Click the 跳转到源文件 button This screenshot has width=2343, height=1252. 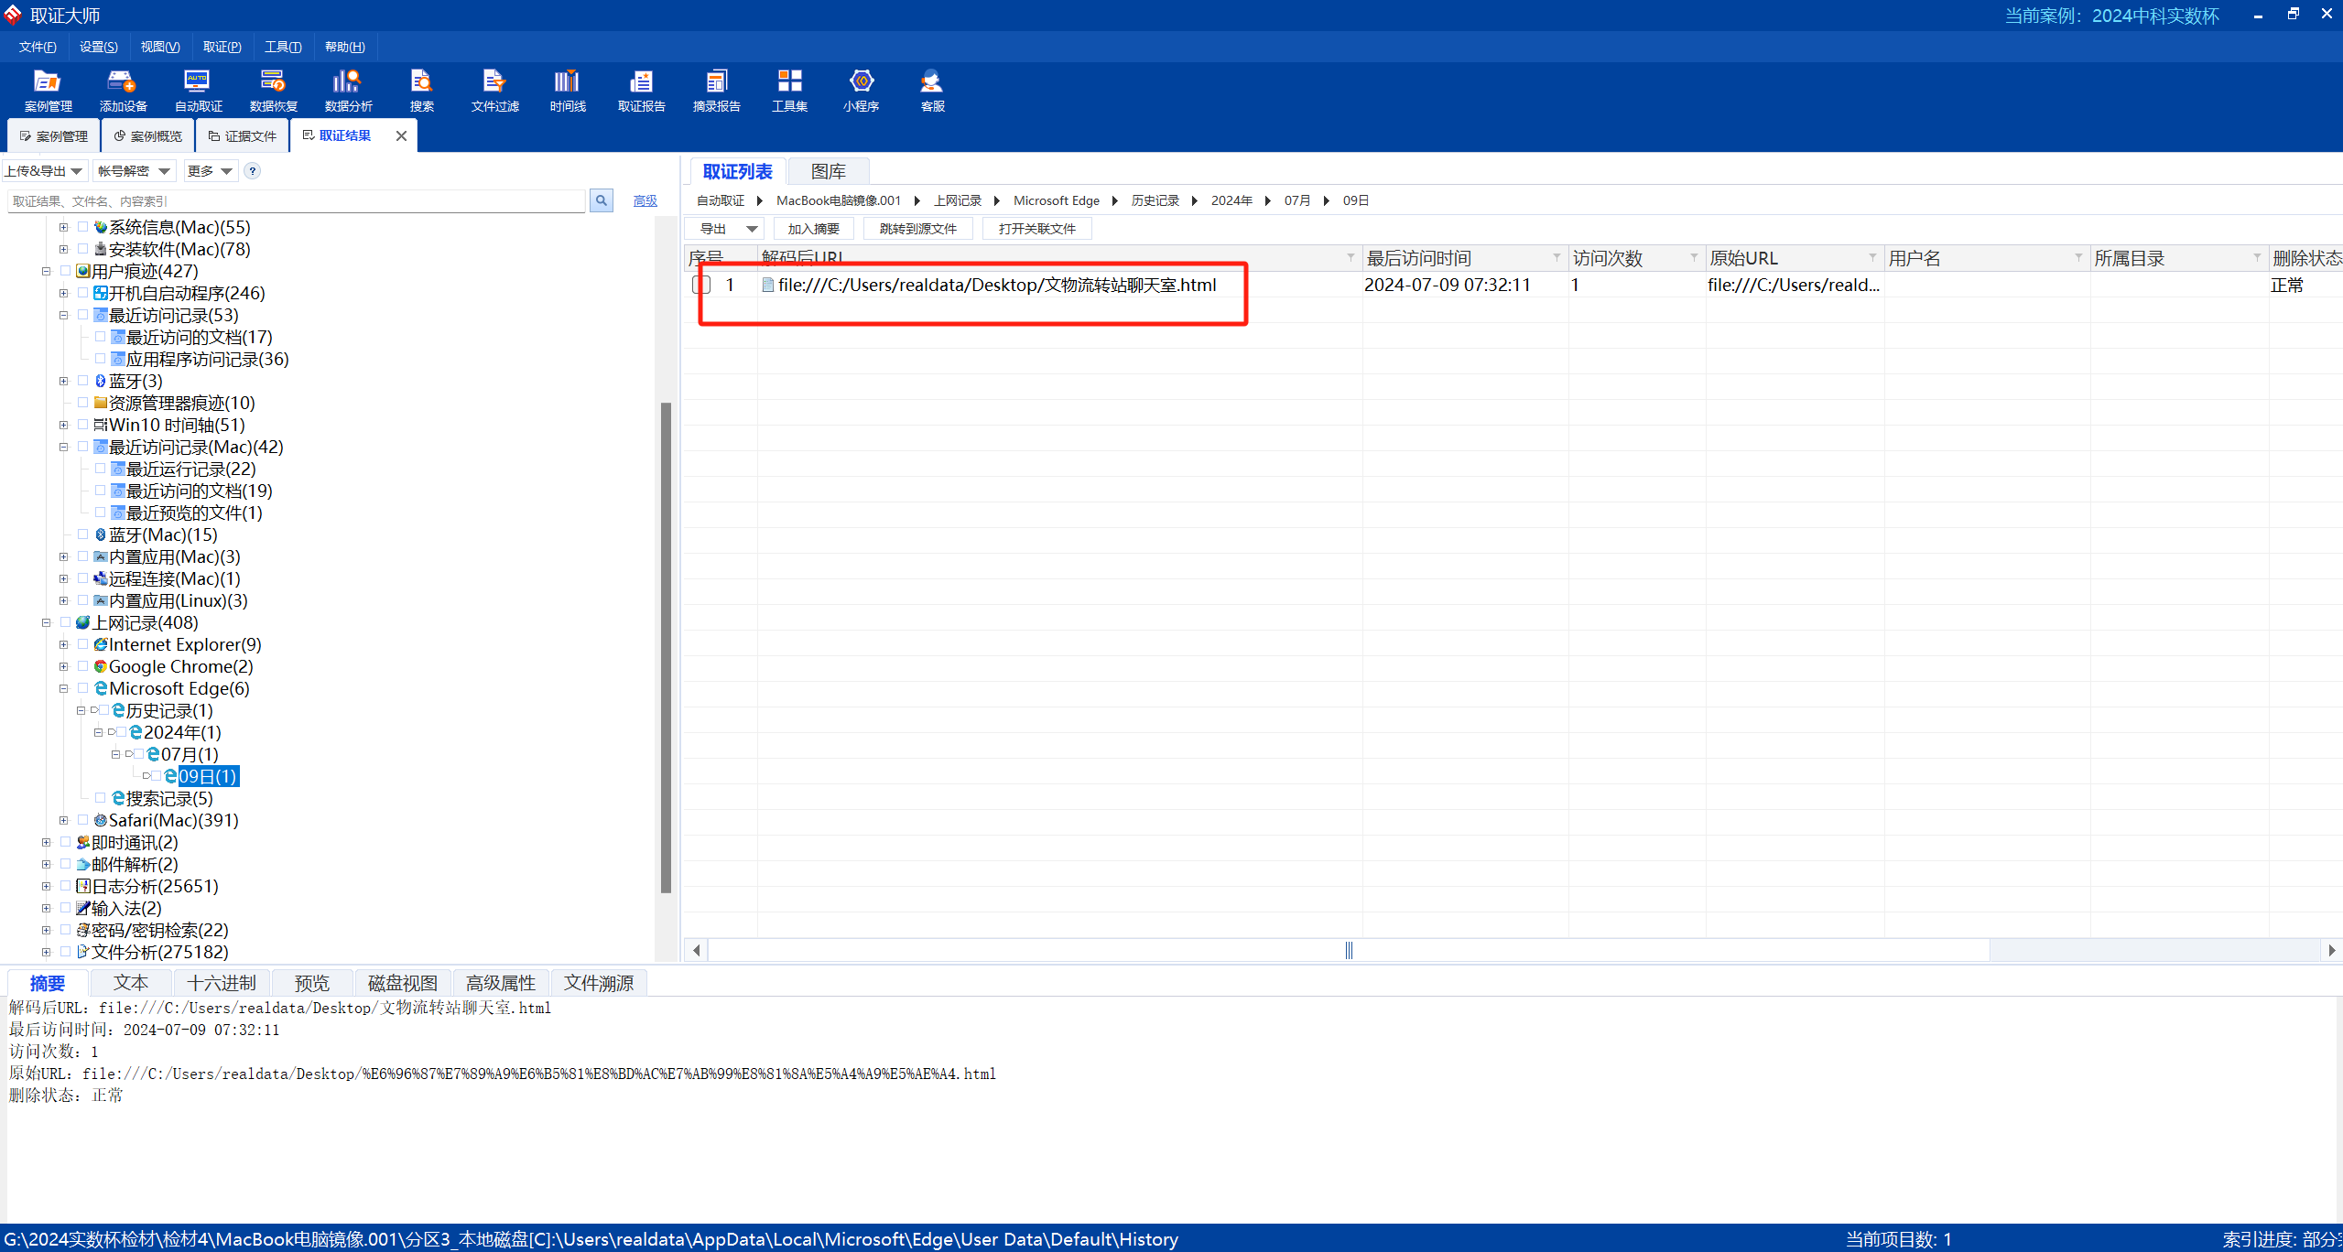click(917, 229)
